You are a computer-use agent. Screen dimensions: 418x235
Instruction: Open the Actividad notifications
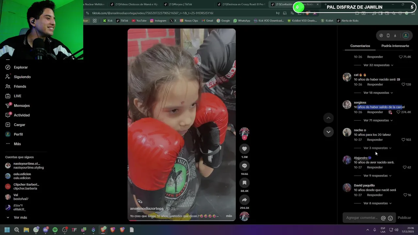point(17,115)
